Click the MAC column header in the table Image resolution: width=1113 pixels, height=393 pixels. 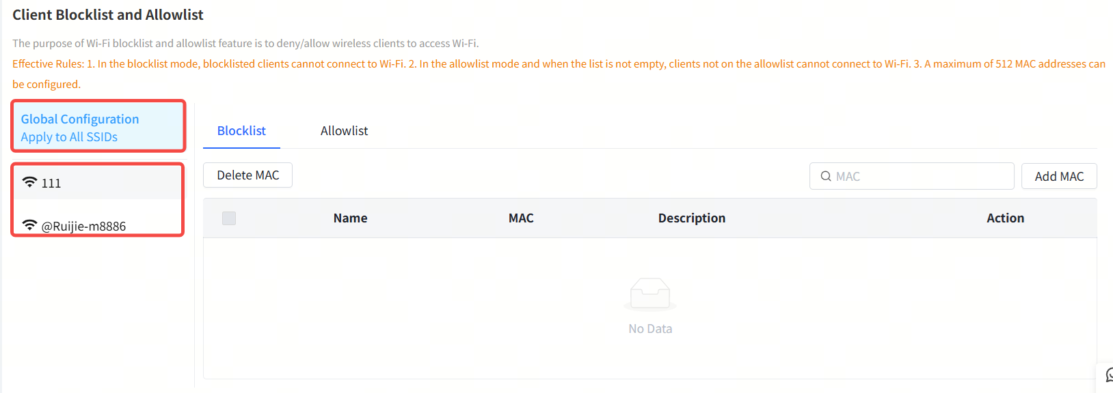[x=521, y=218]
